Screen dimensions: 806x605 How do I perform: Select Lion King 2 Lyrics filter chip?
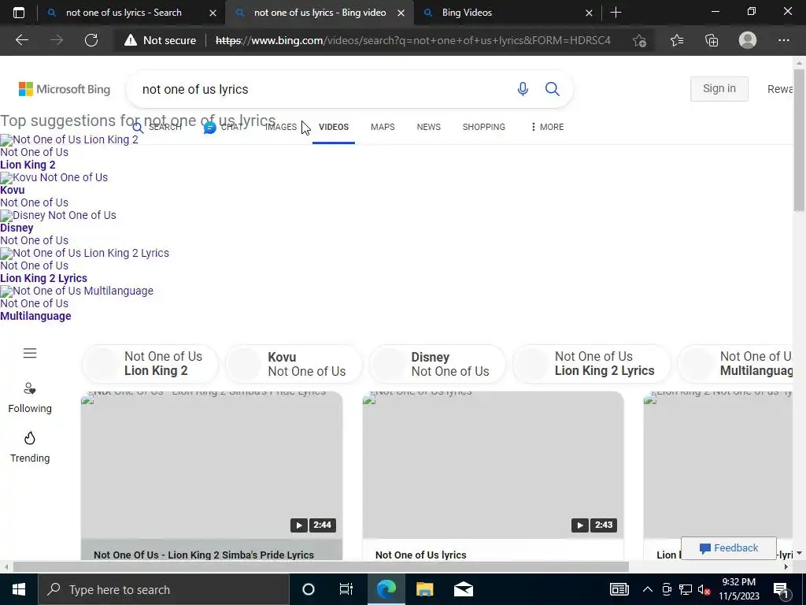(592, 364)
